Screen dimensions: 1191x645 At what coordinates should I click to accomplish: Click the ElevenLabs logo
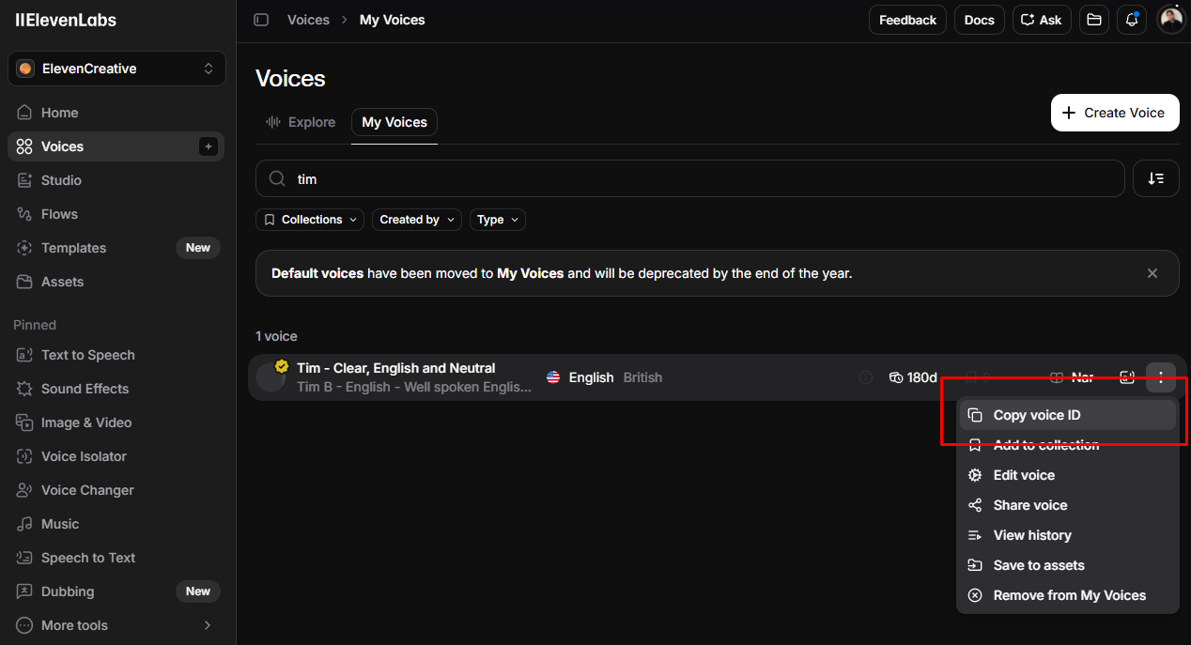click(x=66, y=21)
